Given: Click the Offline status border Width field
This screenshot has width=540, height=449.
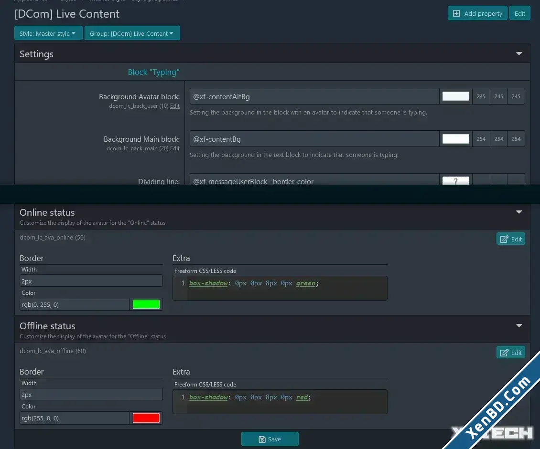Looking at the screenshot, I should pyautogui.click(x=91, y=394).
